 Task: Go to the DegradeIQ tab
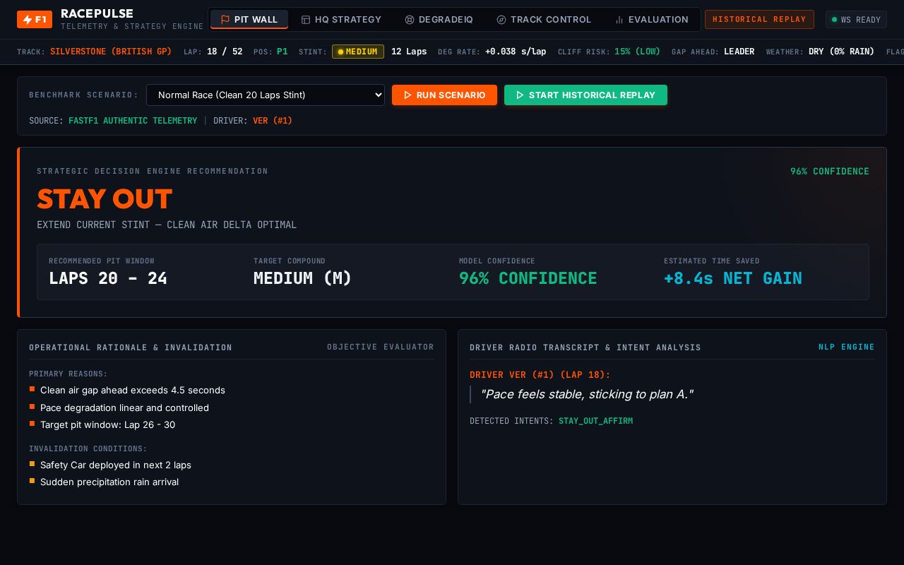439,20
